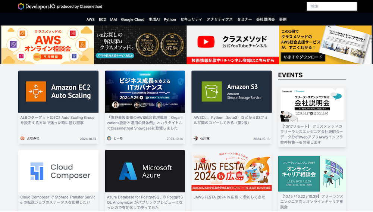
Task: Open Azure Database for PostgreSQL article title
Action: pyautogui.click(x=145, y=202)
